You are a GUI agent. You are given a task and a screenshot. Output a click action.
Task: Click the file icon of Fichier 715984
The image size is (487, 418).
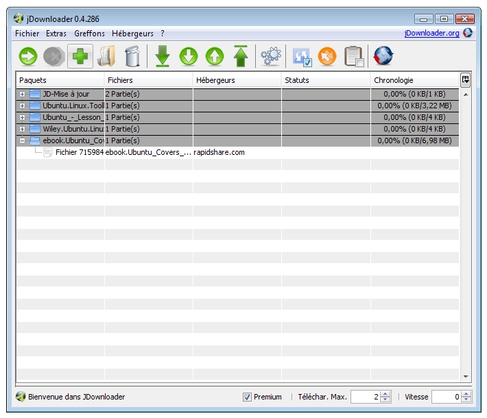tap(48, 152)
